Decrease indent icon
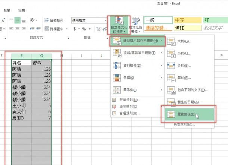The width and height of the screenshot is (228, 165). 32,29
